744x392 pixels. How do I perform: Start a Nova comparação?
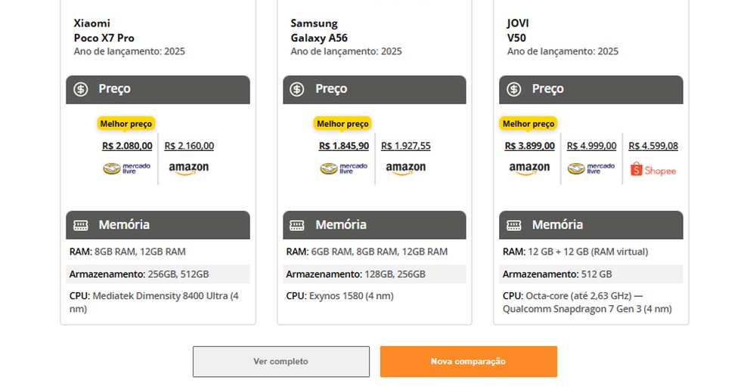(x=468, y=362)
